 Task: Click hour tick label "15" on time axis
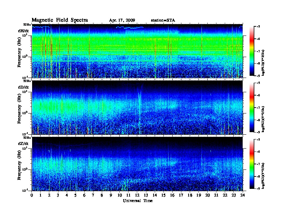[163, 195]
